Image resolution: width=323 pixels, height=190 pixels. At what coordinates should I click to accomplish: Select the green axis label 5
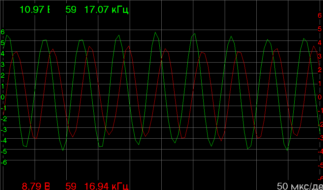(x=3, y=42)
